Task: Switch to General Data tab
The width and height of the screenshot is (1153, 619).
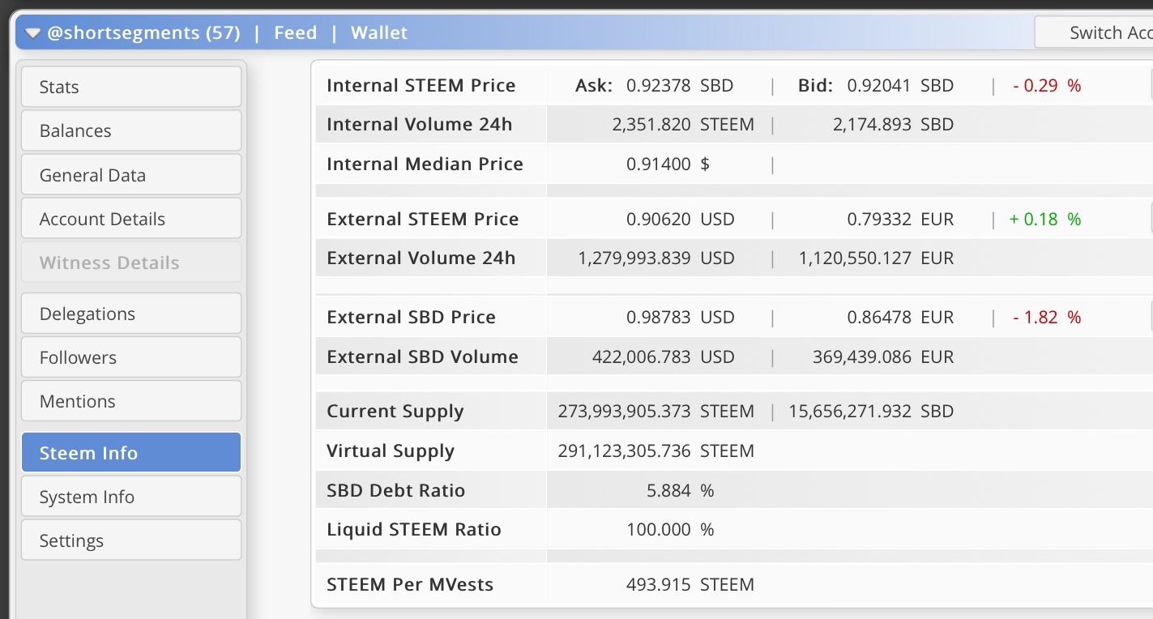Action: pos(131,175)
